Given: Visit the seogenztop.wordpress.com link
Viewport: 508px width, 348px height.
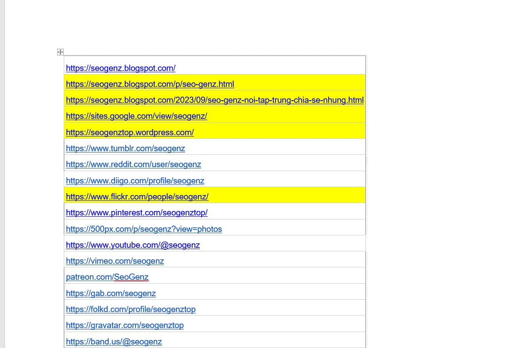Looking at the screenshot, I should (x=130, y=132).
